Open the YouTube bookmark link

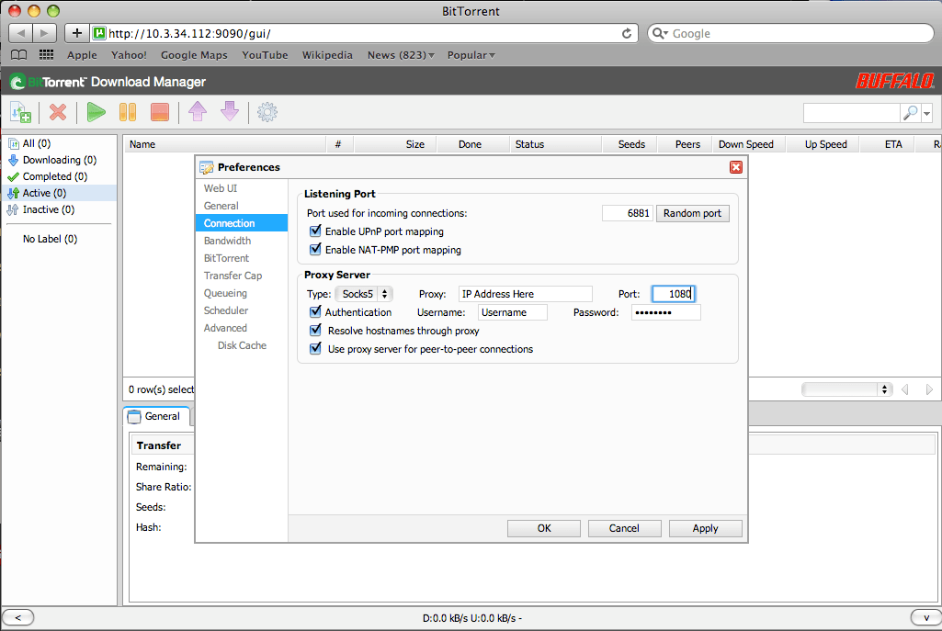265,55
